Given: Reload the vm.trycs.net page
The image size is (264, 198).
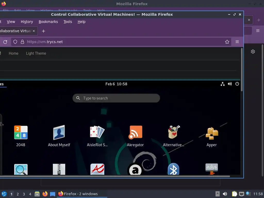Looking at the screenshot, I should [5, 42].
